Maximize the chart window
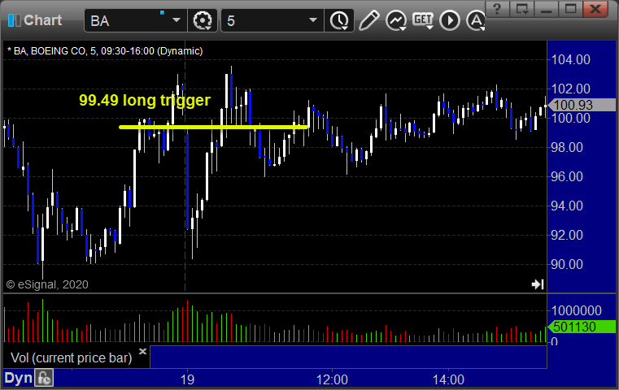 [571, 9]
